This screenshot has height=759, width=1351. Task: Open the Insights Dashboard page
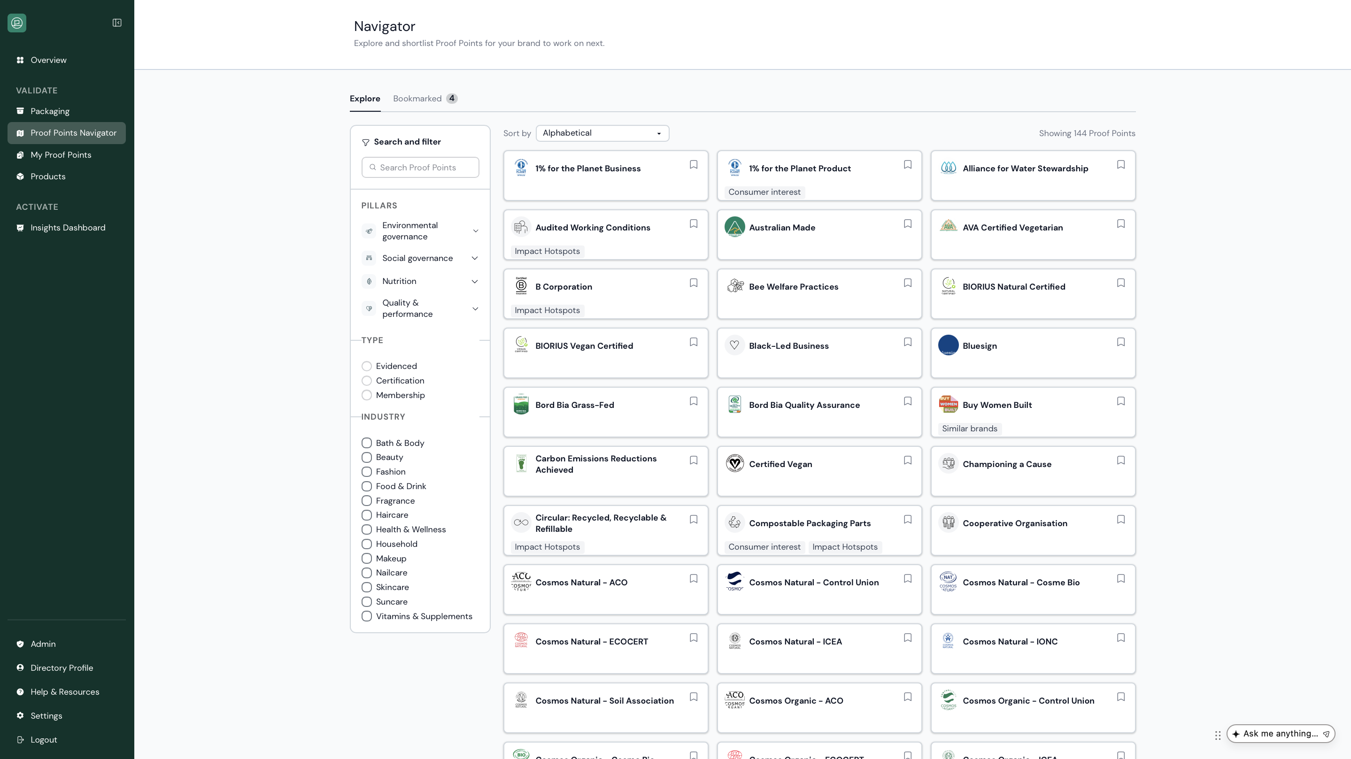pos(67,228)
